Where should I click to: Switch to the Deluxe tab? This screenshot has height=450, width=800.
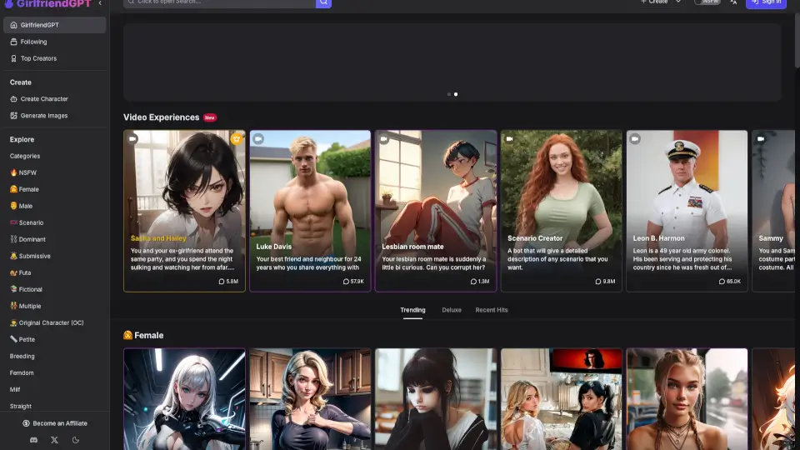[x=452, y=310]
